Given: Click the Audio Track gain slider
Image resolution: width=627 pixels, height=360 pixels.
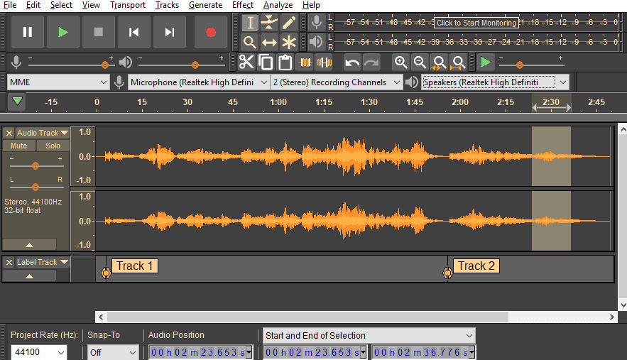Looking at the screenshot, I should click(33, 165).
